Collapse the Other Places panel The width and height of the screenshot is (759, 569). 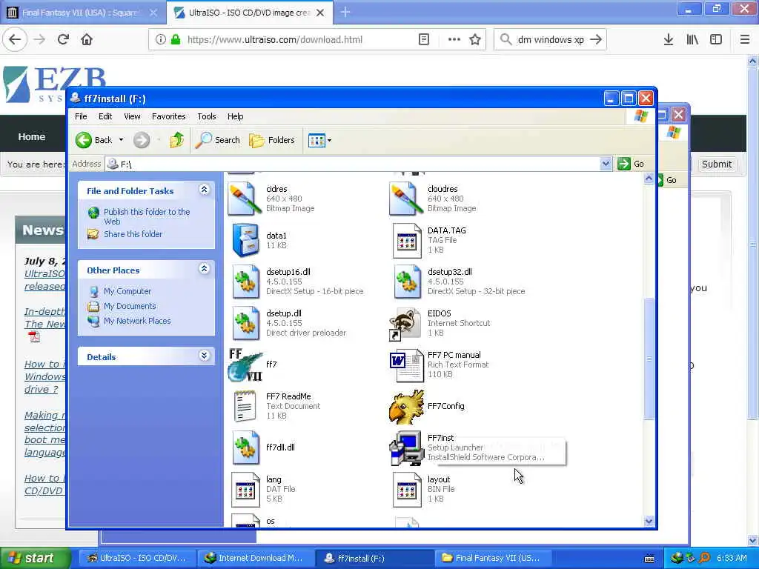tap(205, 269)
